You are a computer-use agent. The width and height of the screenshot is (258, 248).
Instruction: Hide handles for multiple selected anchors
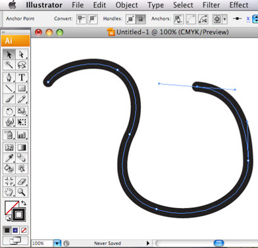pyautogui.click(x=141, y=19)
